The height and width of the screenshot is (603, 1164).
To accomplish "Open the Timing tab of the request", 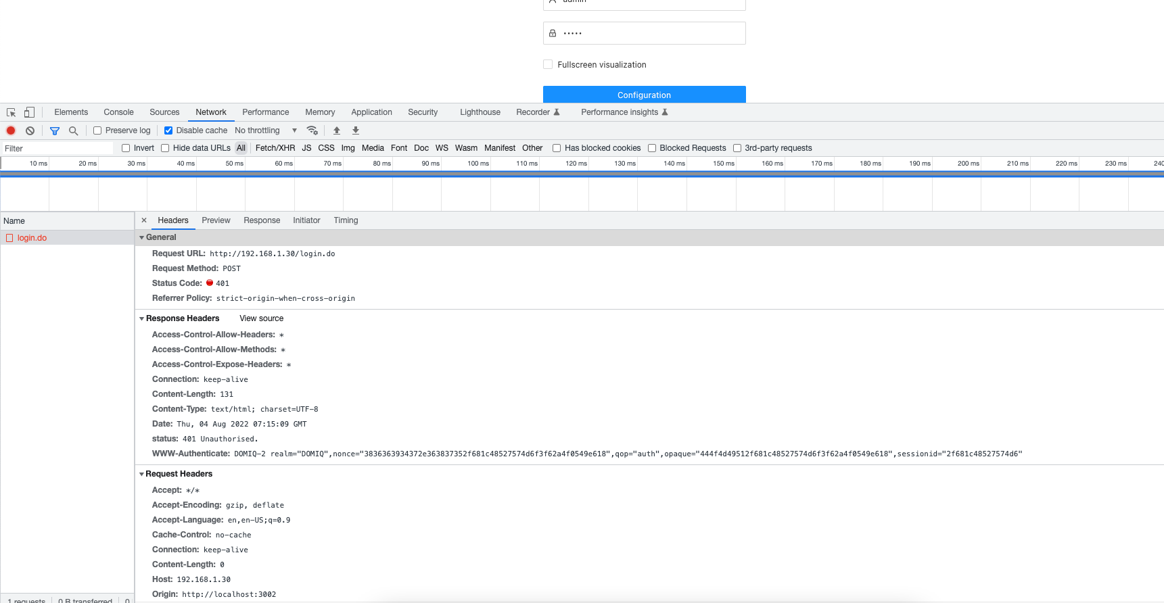I will click(346, 220).
